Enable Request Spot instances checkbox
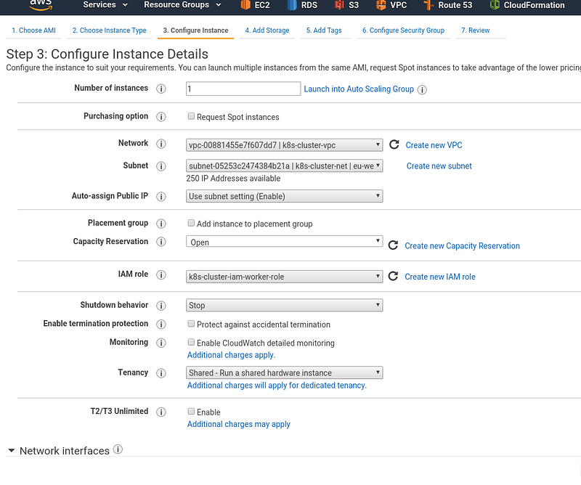This screenshot has height=485, width=581. tap(191, 116)
